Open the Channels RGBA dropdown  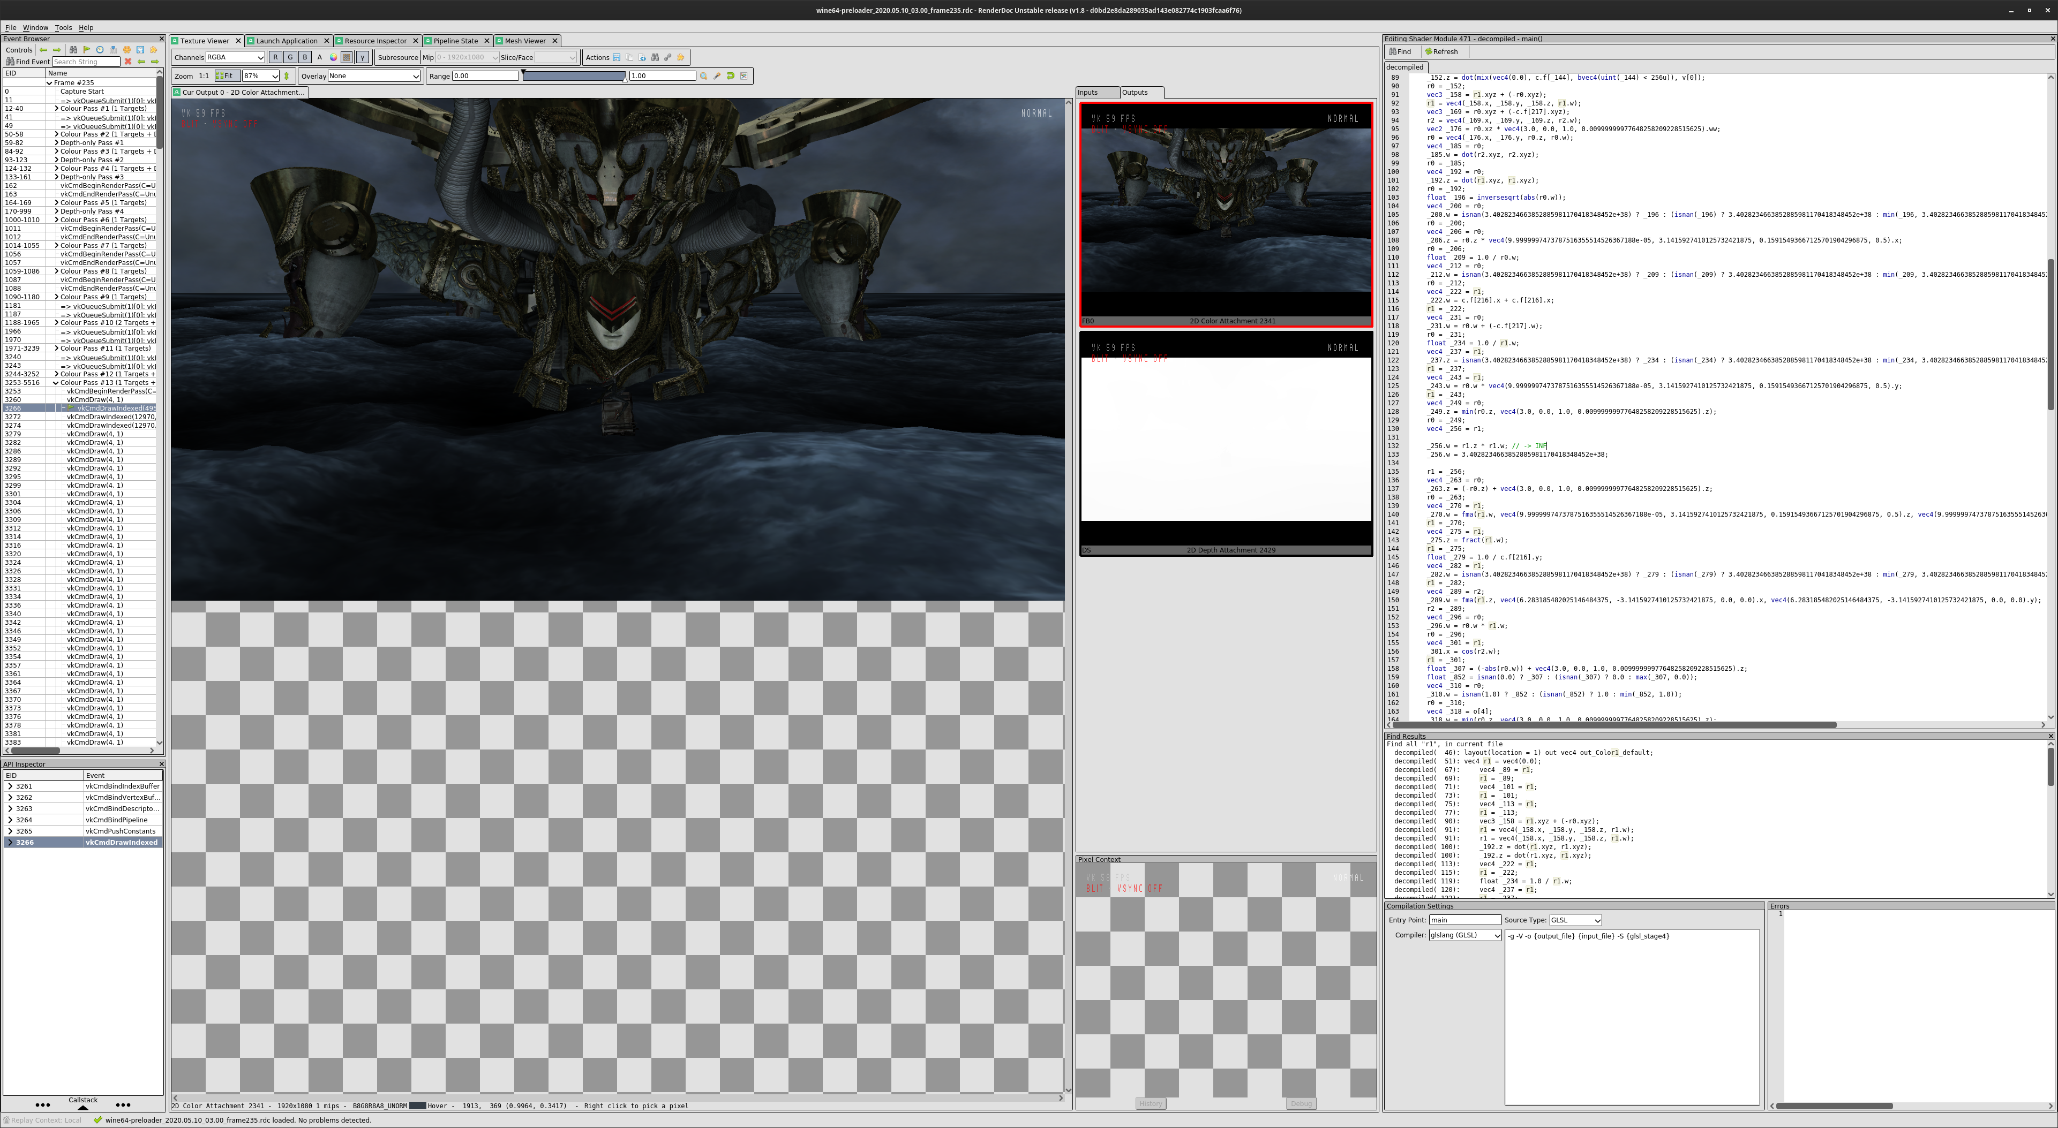point(235,57)
